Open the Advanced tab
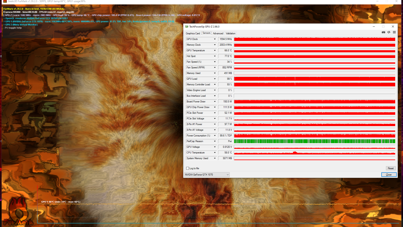 pos(218,33)
